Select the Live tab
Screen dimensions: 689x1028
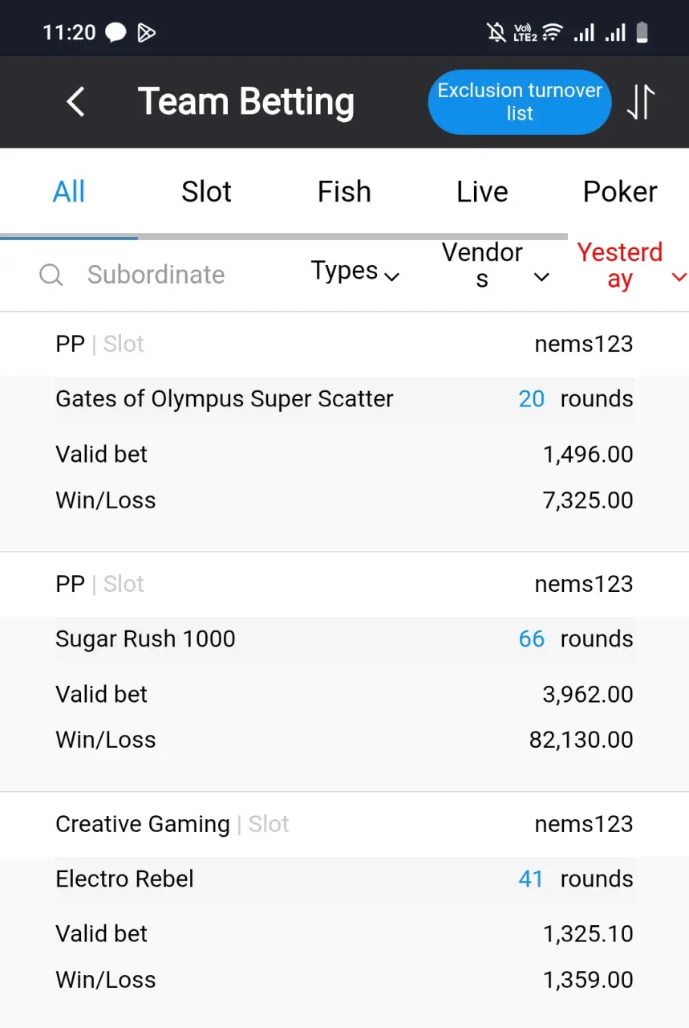pos(482,192)
